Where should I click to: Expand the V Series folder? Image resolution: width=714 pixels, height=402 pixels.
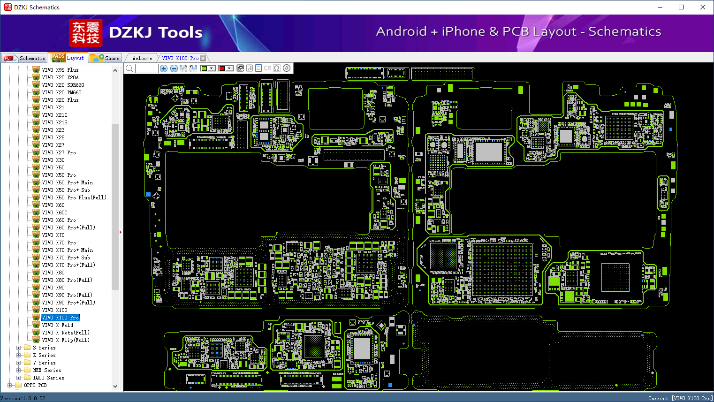pos(19,363)
